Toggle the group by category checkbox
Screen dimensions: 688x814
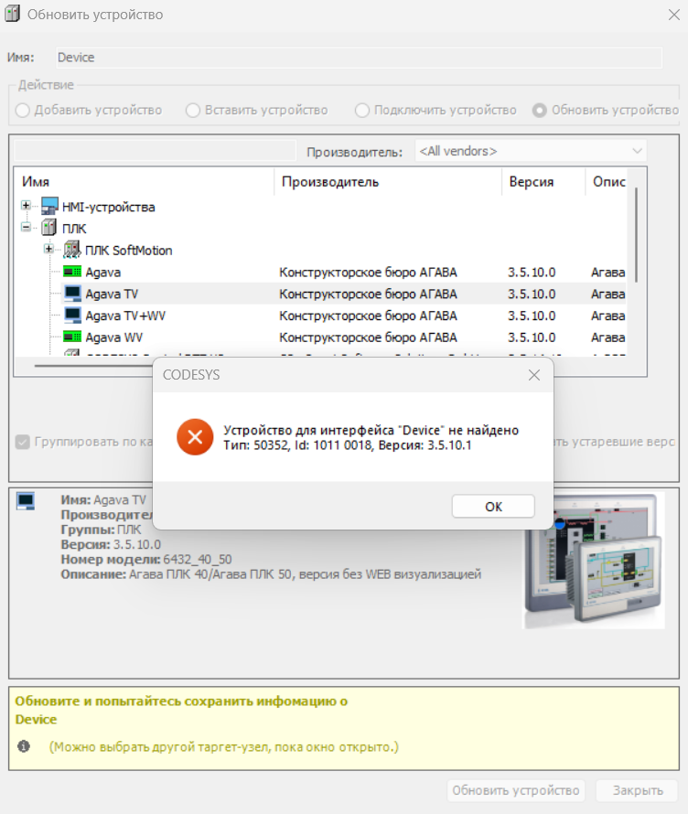point(23,442)
